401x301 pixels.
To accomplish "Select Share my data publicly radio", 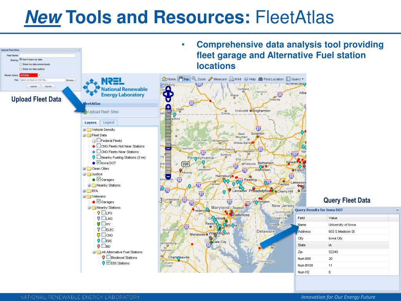I will click(21, 69).
